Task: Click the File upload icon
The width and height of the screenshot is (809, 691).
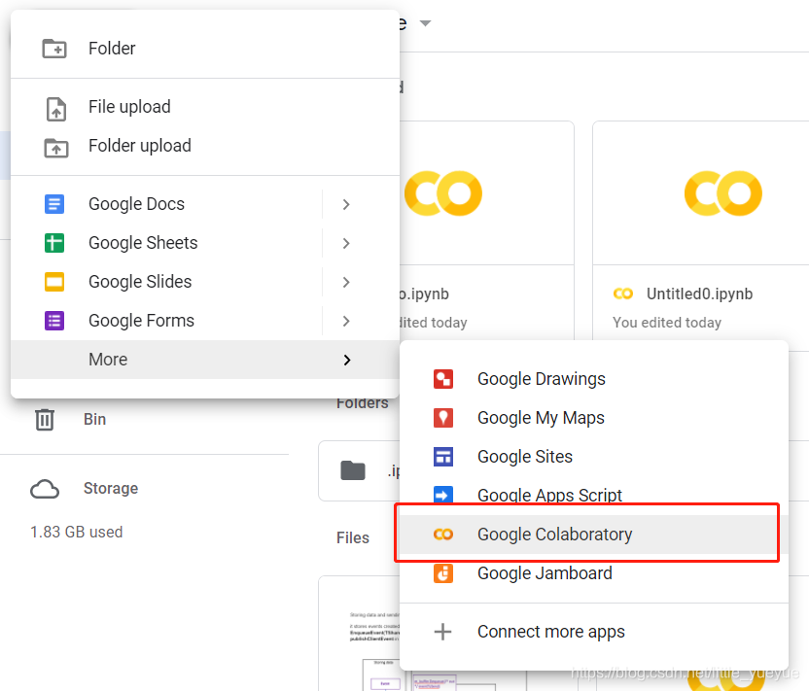Action: 55,109
